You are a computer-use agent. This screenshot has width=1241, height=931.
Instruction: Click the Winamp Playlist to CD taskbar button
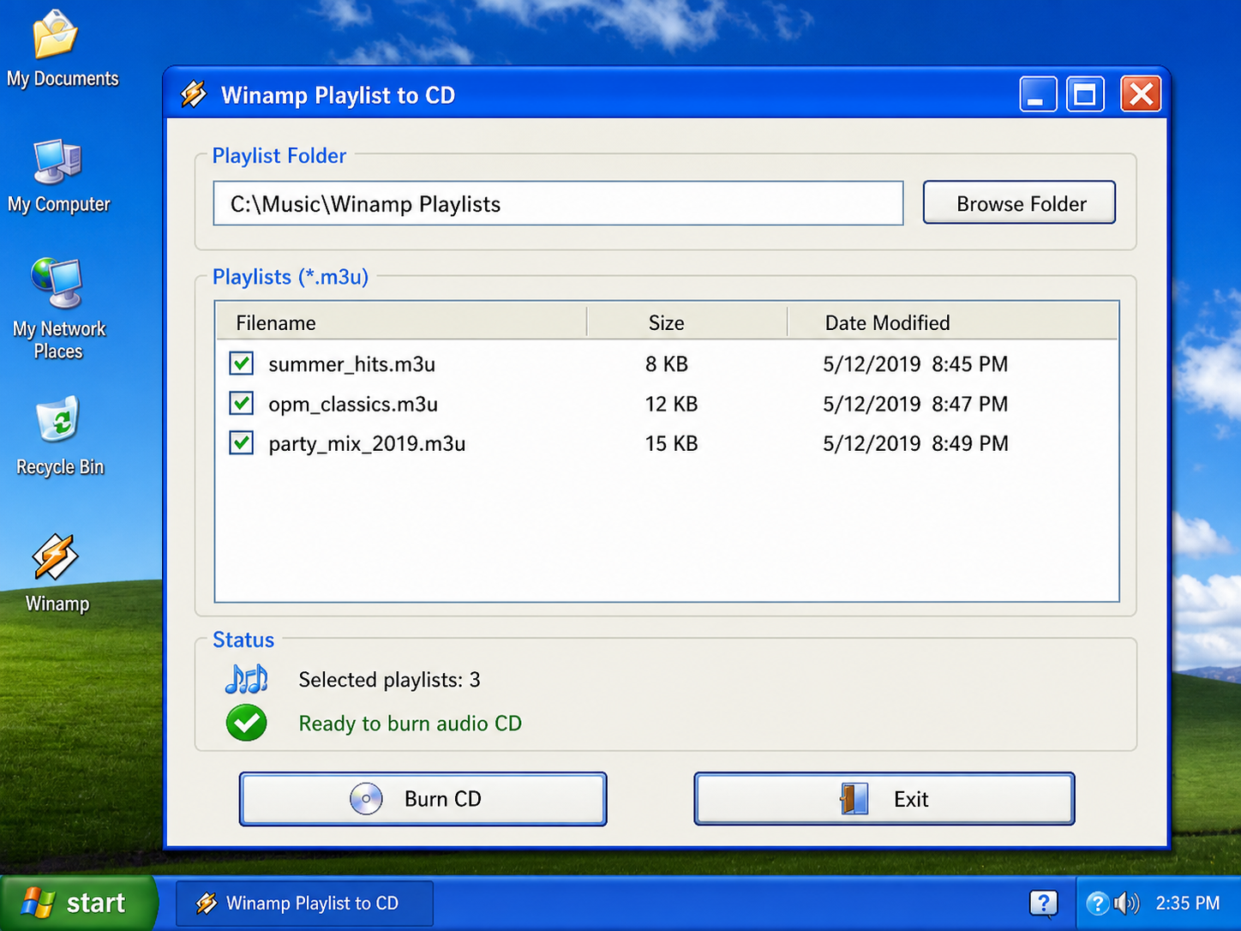click(x=304, y=904)
